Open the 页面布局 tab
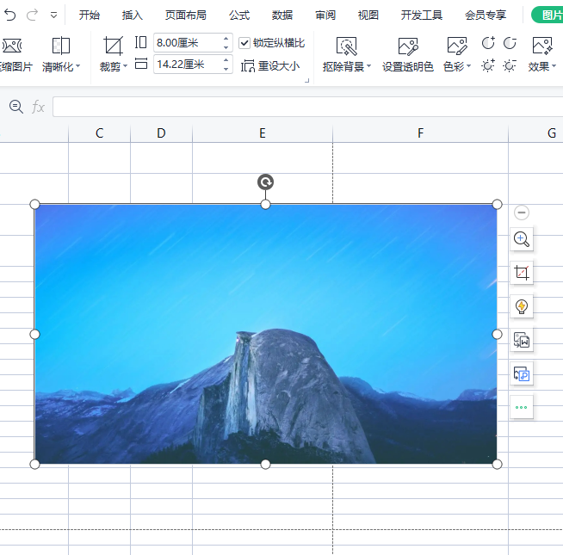Screen dimensions: 563x555 coord(186,15)
